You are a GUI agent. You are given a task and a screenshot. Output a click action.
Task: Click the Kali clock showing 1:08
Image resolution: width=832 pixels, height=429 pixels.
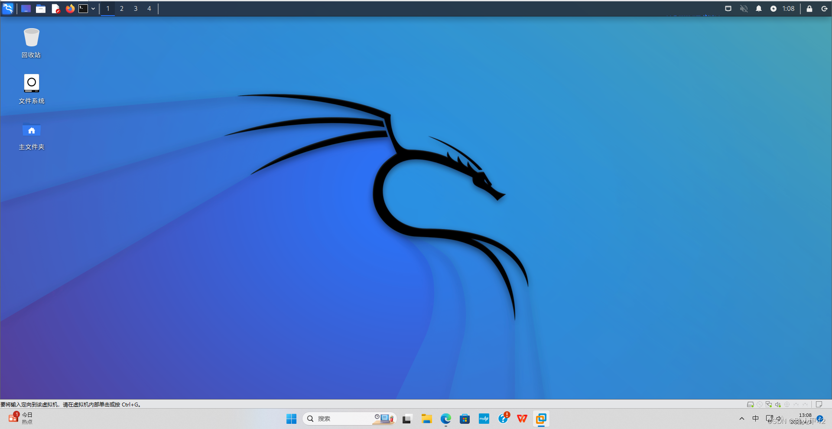(788, 9)
